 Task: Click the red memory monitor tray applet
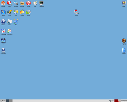(x=116, y=101)
